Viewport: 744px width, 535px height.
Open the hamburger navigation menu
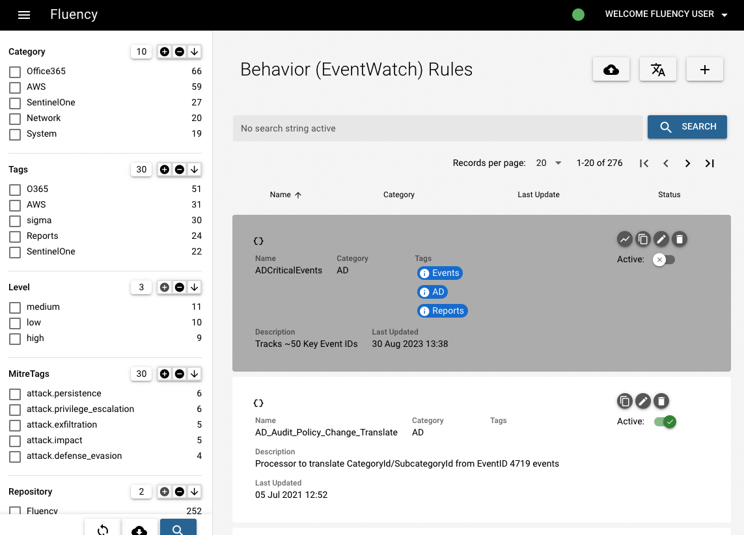pos(23,15)
